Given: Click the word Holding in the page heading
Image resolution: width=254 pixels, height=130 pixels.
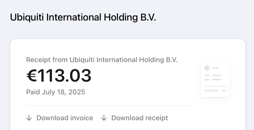Looking at the screenshot, I should pyautogui.click(x=121, y=17).
